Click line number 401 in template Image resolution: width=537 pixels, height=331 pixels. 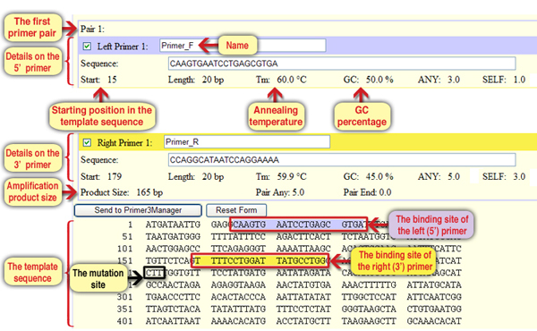point(124,321)
